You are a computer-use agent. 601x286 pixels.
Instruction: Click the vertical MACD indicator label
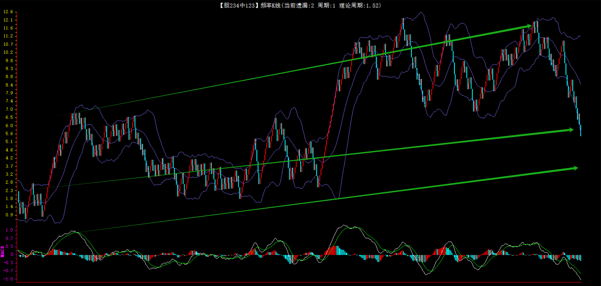tap(3, 251)
